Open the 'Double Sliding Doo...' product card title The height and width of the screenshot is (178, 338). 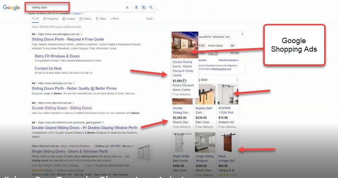[182, 110]
